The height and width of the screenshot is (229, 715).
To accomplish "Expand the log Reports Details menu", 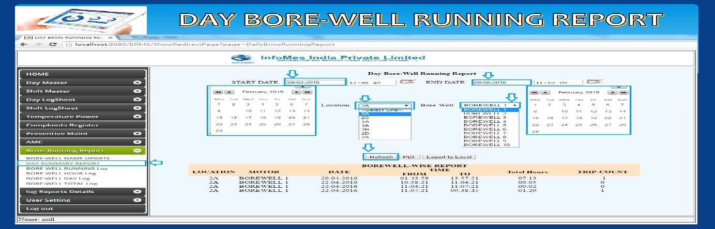I will point(137,191).
